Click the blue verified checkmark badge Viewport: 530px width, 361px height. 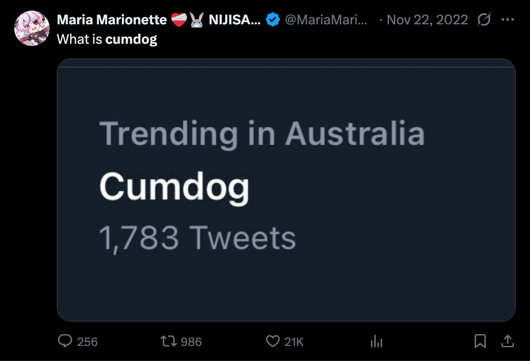[272, 20]
